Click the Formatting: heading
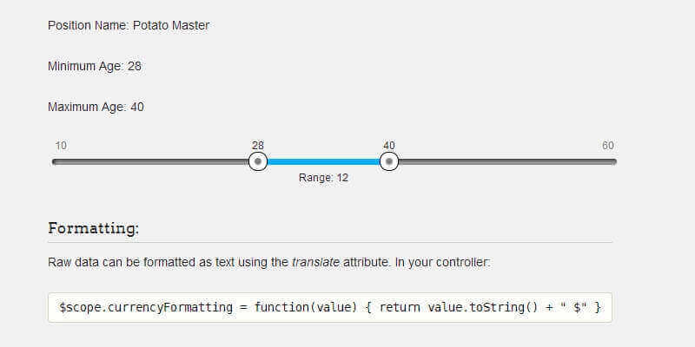The image size is (695, 347). point(94,229)
